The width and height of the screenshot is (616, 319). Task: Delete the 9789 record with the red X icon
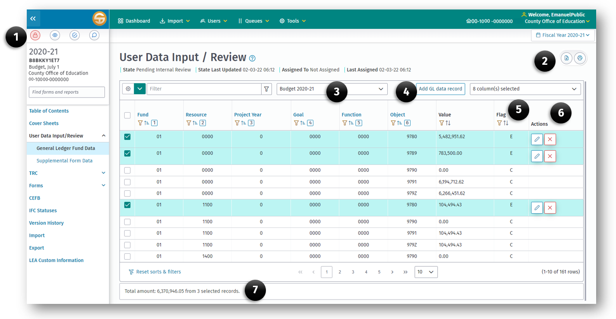[x=550, y=156]
